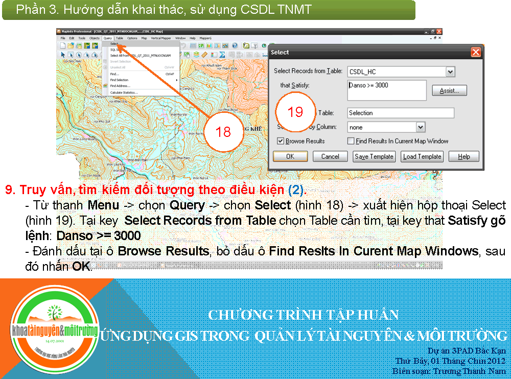Open the Window menu
This screenshot has width=511, height=379.
click(180, 38)
